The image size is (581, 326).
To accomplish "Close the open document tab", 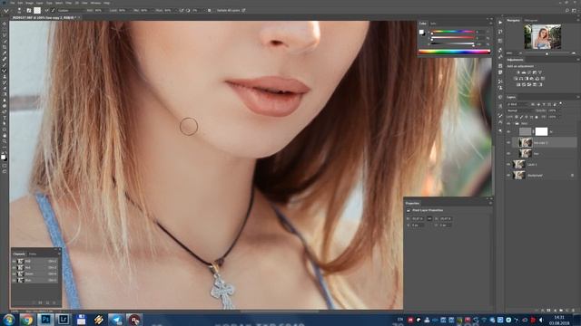I will click(x=79, y=17).
